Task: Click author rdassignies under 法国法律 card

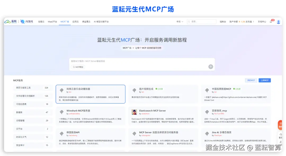Action: [x=146, y=135]
